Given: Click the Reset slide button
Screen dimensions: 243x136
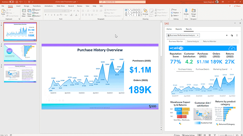Looking at the screenshot, I should pos(35,13).
